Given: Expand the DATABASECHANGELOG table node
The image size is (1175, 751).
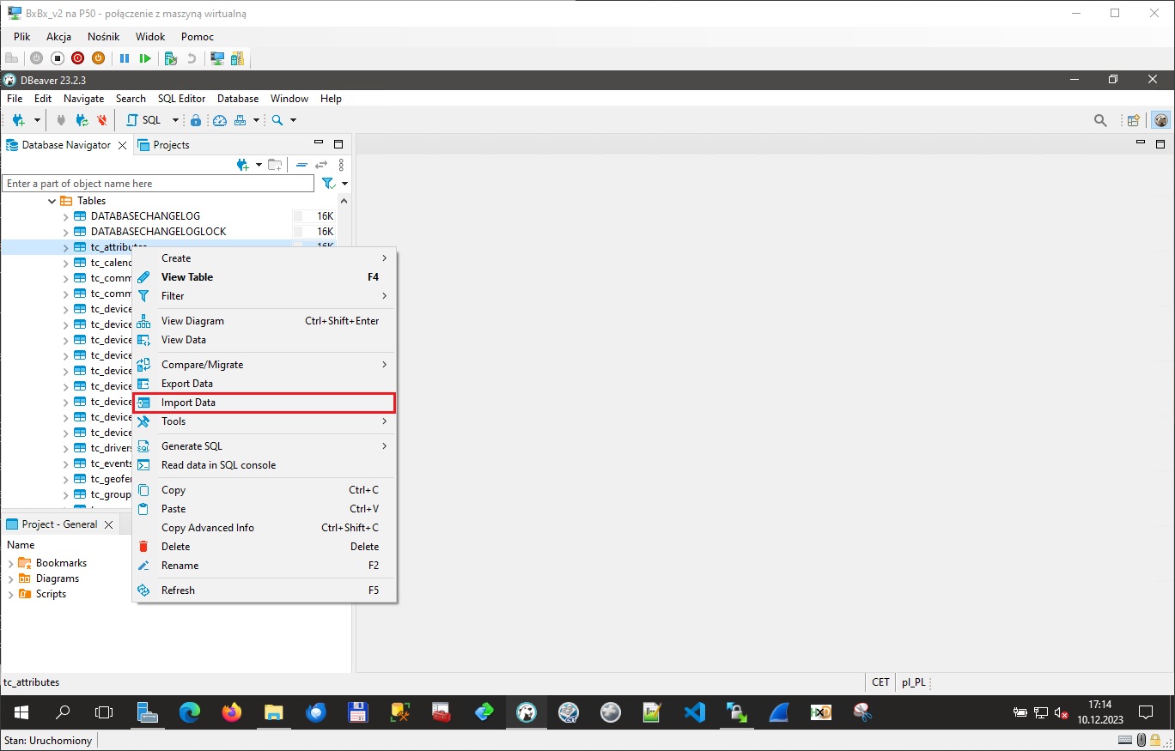Looking at the screenshot, I should (x=66, y=216).
